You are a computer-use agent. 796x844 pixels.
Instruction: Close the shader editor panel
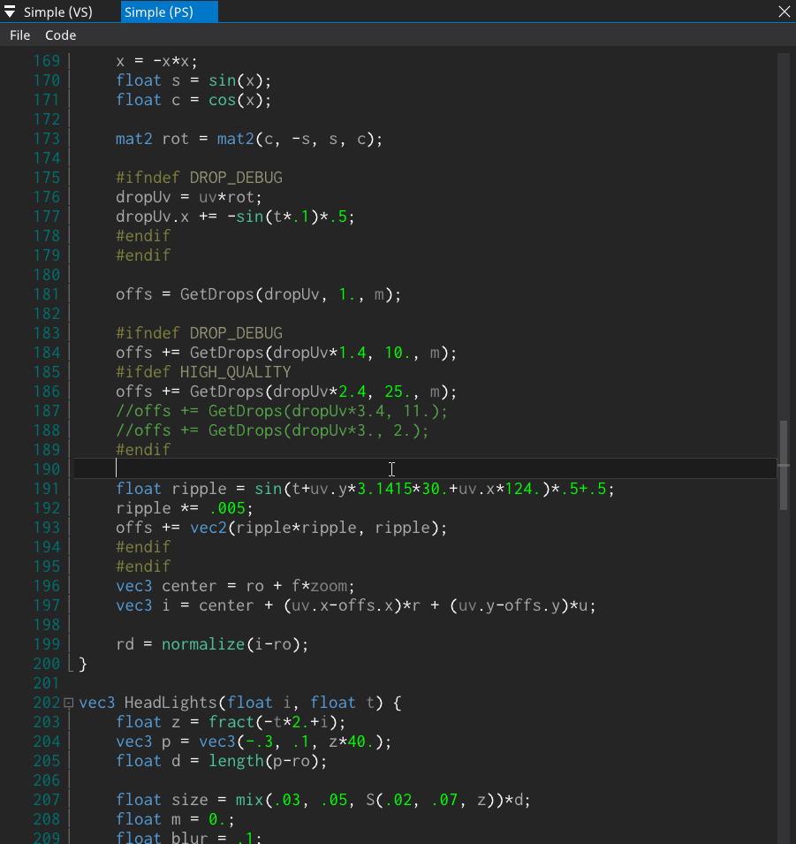tap(785, 11)
